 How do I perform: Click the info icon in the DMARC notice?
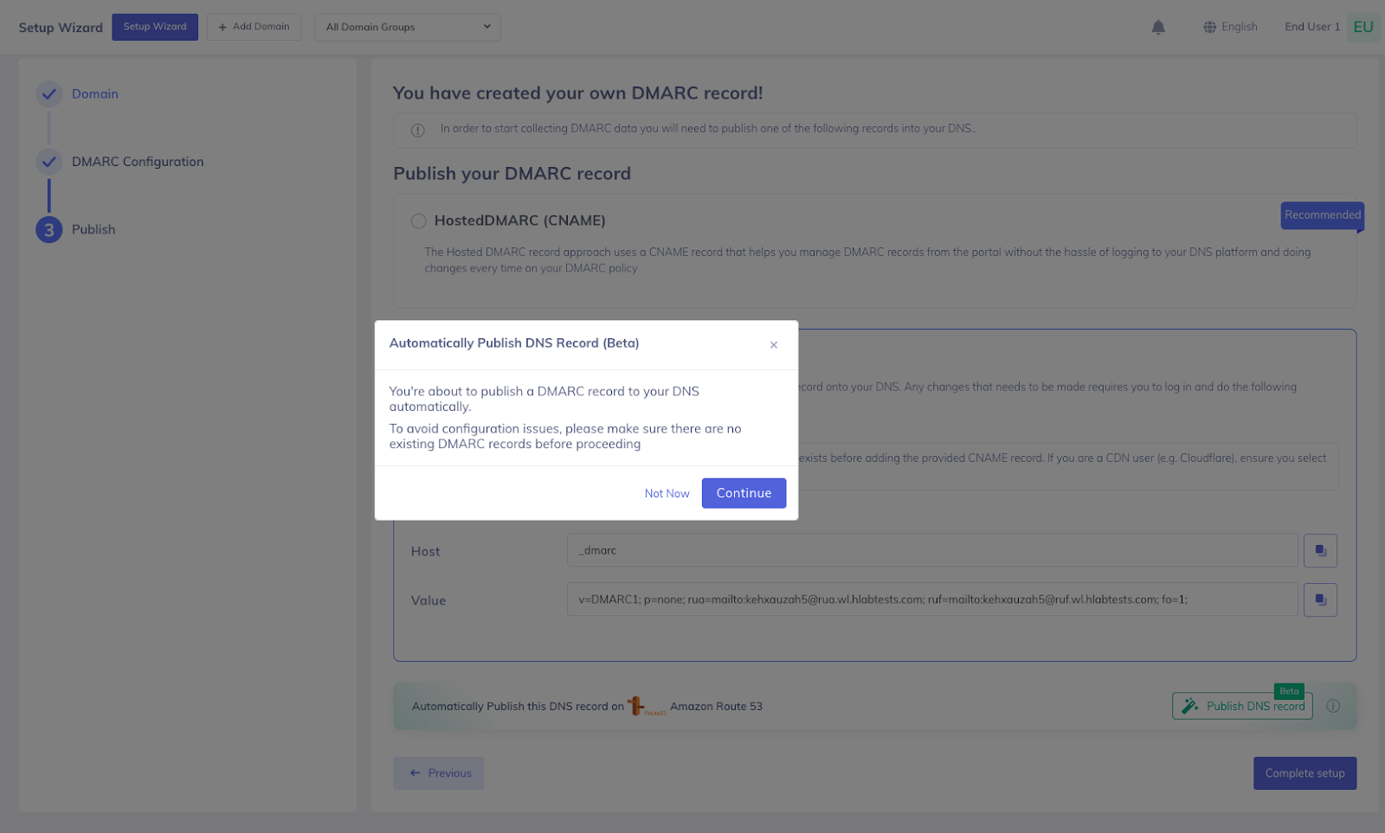coord(417,130)
